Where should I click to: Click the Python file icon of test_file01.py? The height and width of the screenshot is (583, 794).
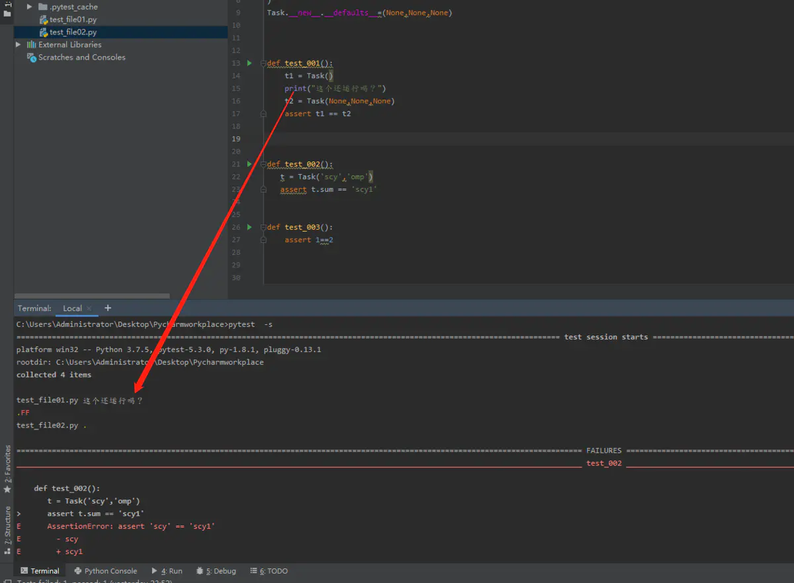point(44,19)
